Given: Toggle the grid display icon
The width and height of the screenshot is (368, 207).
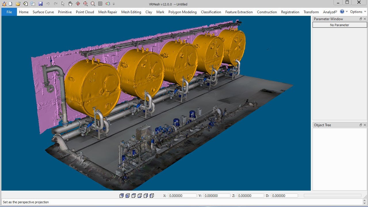Looking at the screenshot, I should pos(100,4).
